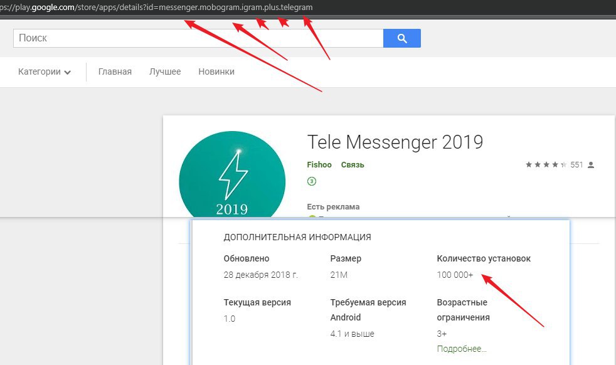The image size is (616, 365).
Task: Click the Есть реклама label
Action: pyautogui.click(x=333, y=207)
